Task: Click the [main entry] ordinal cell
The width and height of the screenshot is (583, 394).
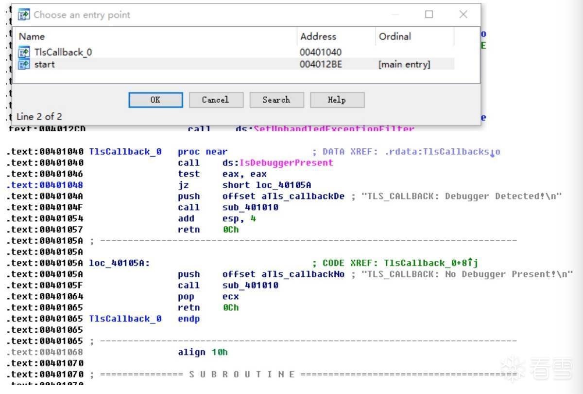Action: 404,64
